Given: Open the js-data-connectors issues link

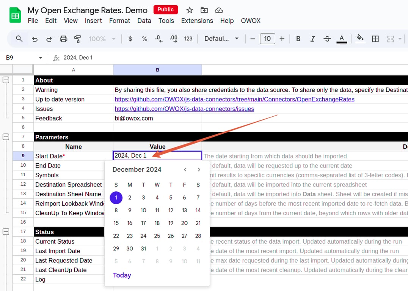Looking at the screenshot, I should (184, 109).
